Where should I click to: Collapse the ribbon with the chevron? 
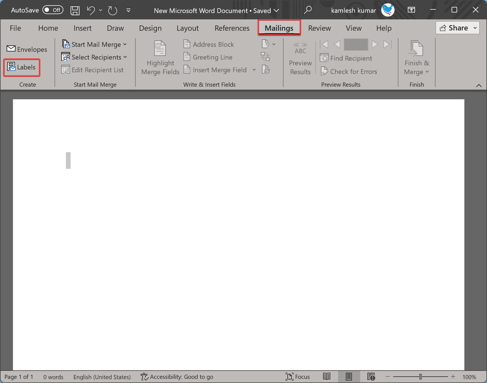tap(479, 86)
